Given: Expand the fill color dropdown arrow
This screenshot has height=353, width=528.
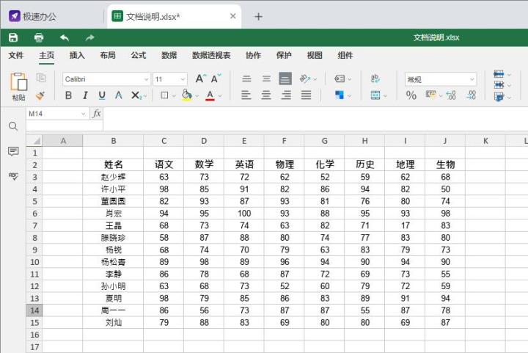Looking at the screenshot, I should tap(197, 96).
